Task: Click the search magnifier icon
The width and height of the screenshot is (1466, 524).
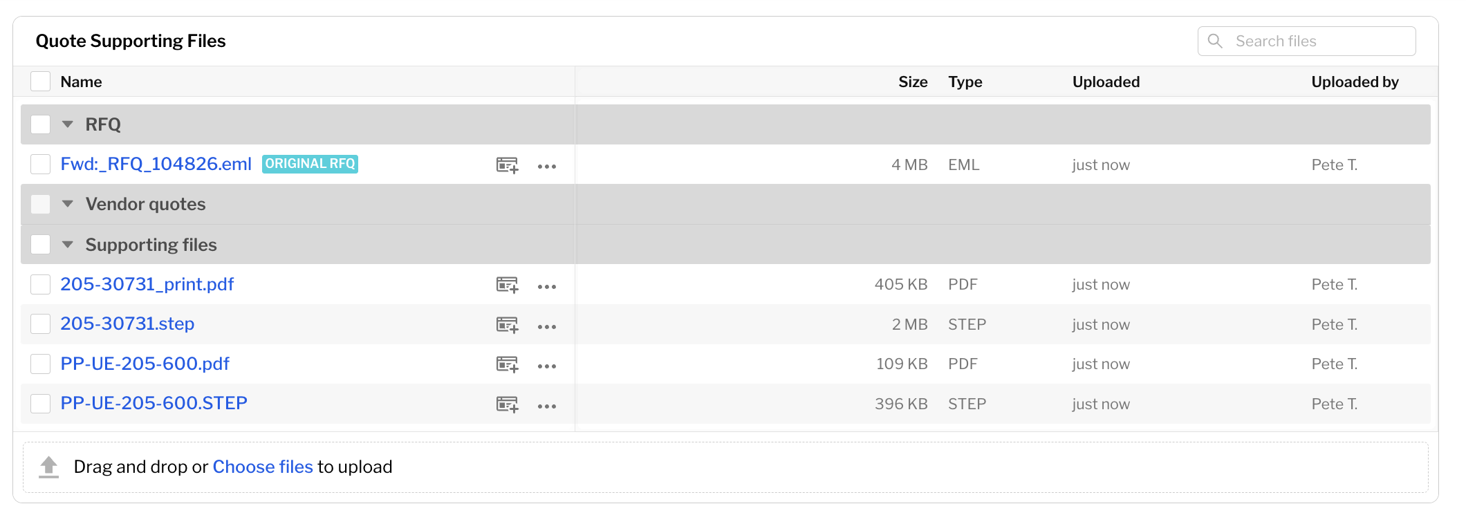Action: 1215,41
